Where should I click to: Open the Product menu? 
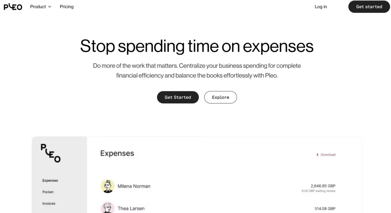click(x=40, y=7)
